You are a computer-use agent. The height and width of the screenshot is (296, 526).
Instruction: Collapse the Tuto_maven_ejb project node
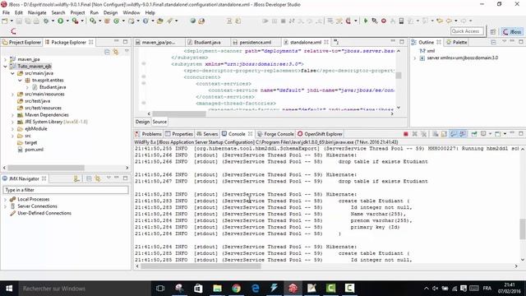click(x=6, y=67)
